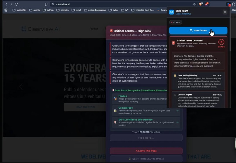Screen dimensions: 236x163
Task: Open the Content Rights critical card
Action: (x=198, y=100)
